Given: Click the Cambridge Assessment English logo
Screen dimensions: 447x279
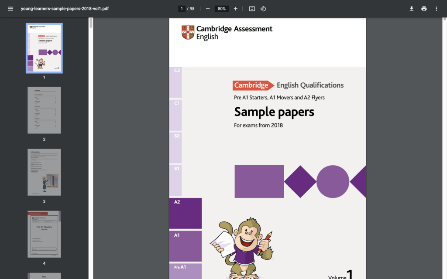Looking at the screenshot, I should (x=227, y=33).
